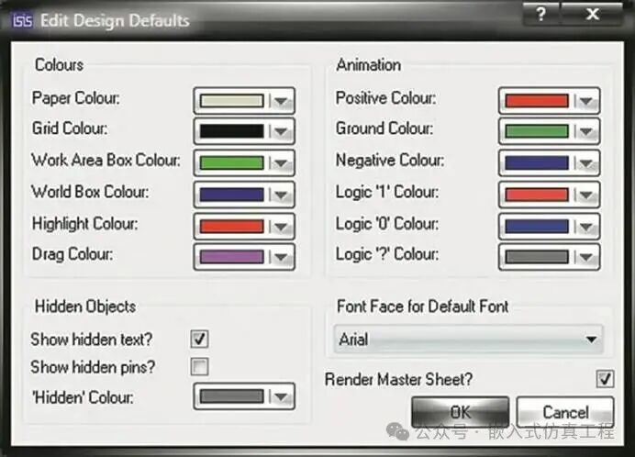Click the blue World Box Colour swatch

pos(231,195)
